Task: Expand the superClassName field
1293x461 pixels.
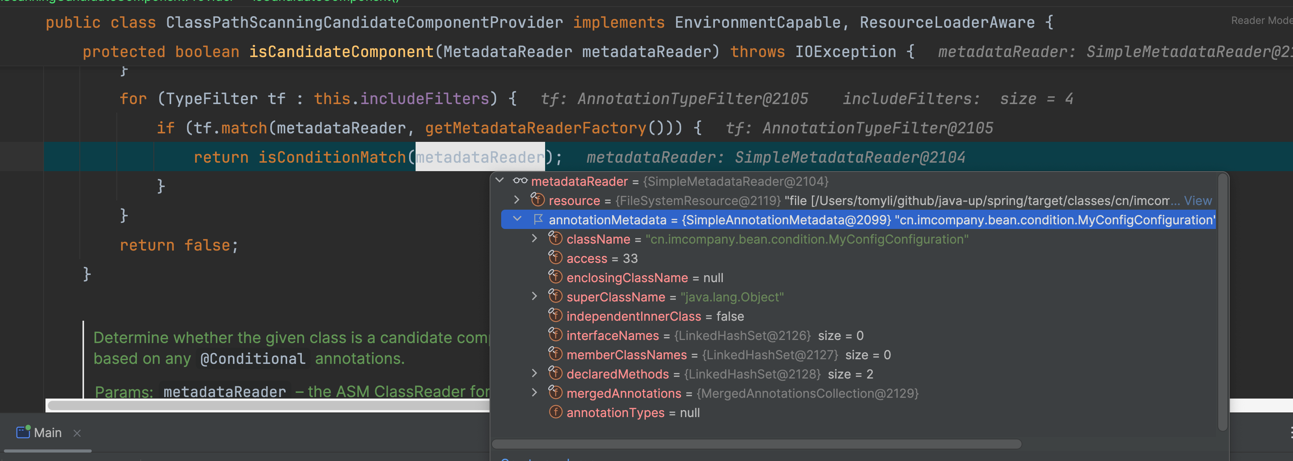Action: pyautogui.click(x=535, y=296)
